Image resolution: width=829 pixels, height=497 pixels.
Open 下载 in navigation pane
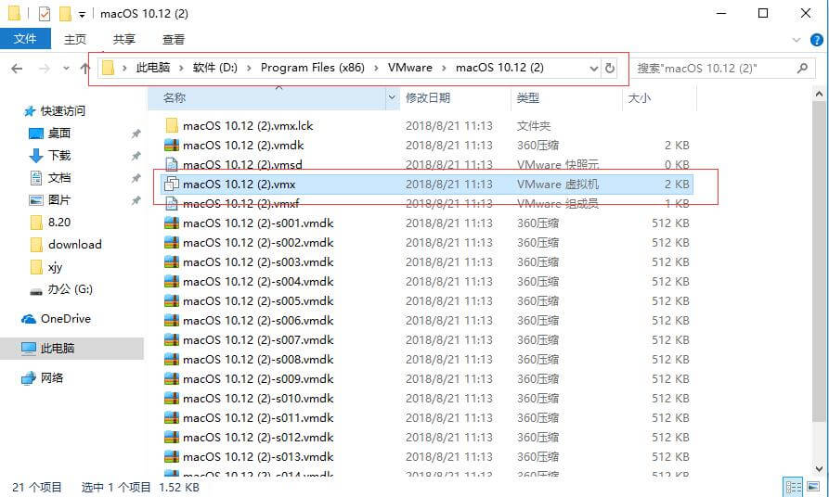[x=58, y=155]
